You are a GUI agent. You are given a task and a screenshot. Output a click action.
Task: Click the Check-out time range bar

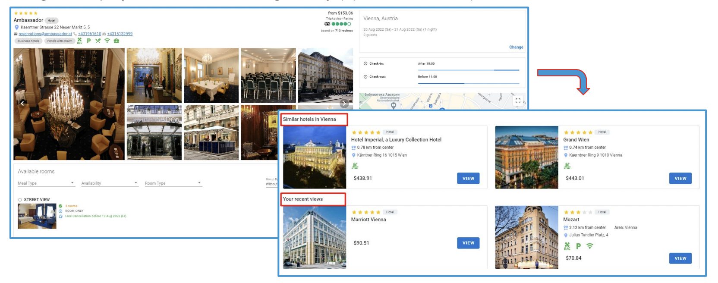(x=469, y=83)
